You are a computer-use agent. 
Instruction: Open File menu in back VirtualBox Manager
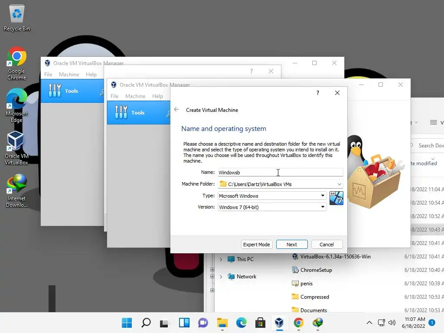(x=48, y=74)
